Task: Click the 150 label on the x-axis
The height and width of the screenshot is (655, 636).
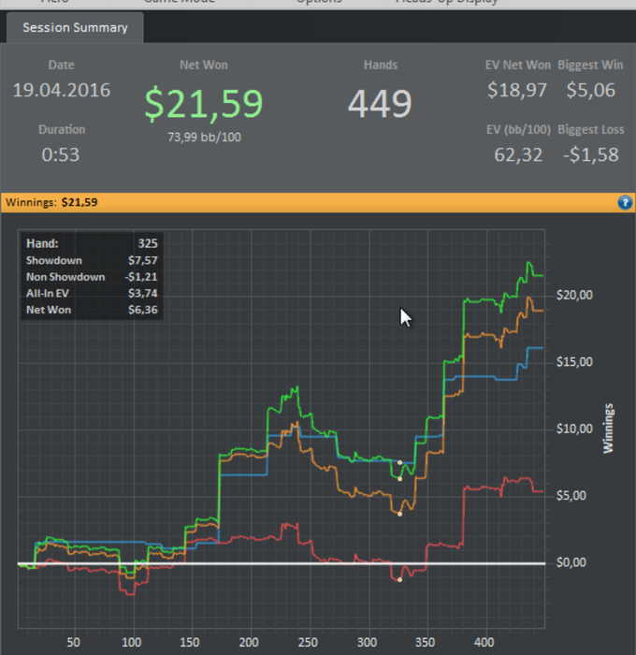Action: tap(190, 642)
